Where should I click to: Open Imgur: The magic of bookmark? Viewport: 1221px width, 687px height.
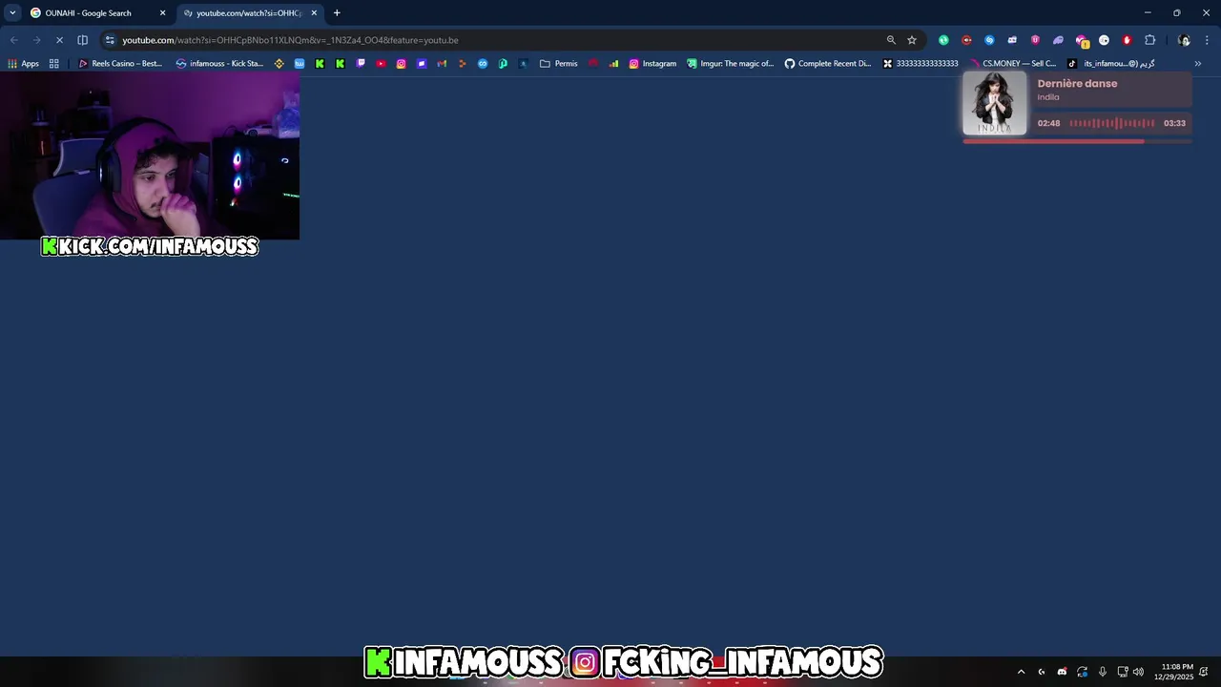point(730,64)
